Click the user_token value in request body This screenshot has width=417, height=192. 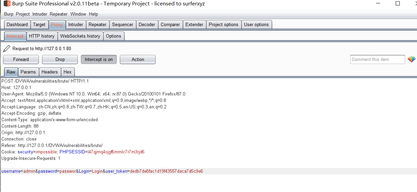tap(166, 171)
